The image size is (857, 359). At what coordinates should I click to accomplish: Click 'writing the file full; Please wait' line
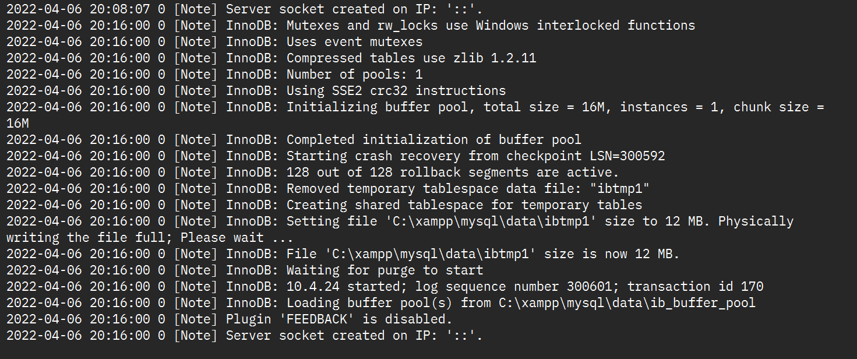coord(150,238)
